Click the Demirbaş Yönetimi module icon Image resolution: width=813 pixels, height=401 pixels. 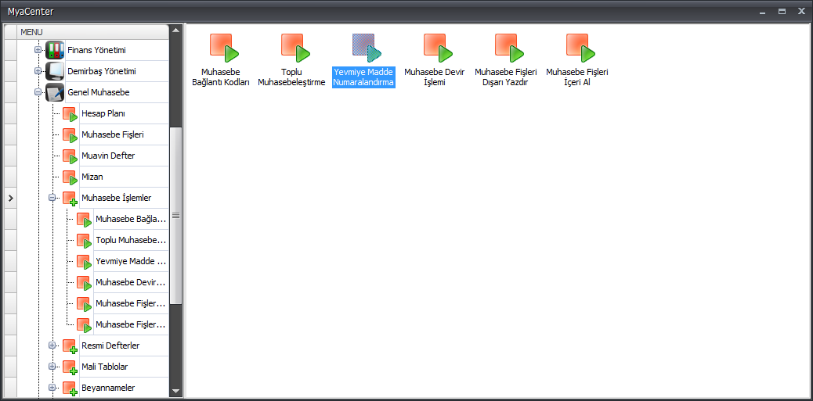[x=55, y=72]
